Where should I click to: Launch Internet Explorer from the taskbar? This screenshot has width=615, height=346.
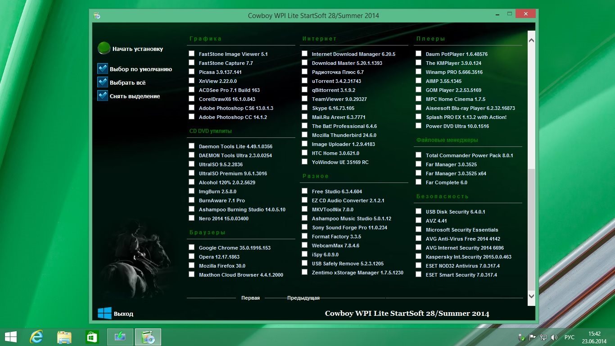pos(36,337)
